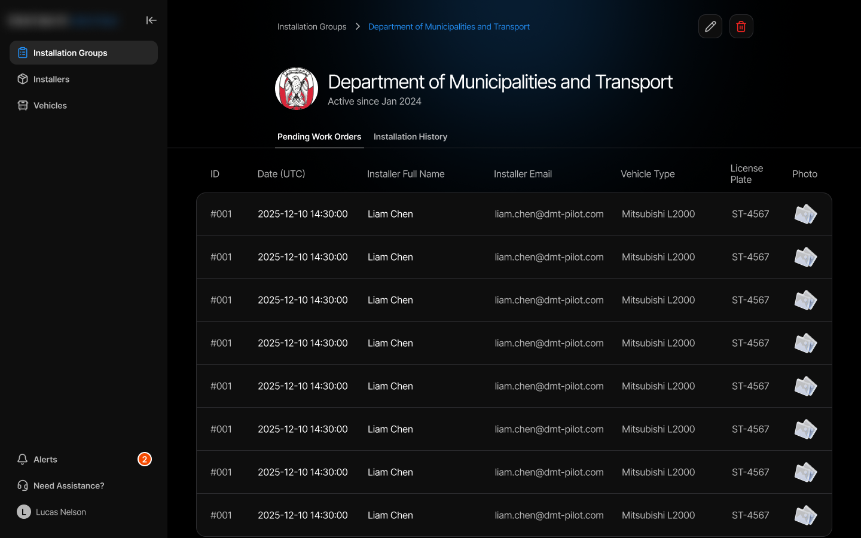Viewport: 861px width, 538px height.
Task: Collapse the sidebar with the arrow icon
Action: (151, 20)
